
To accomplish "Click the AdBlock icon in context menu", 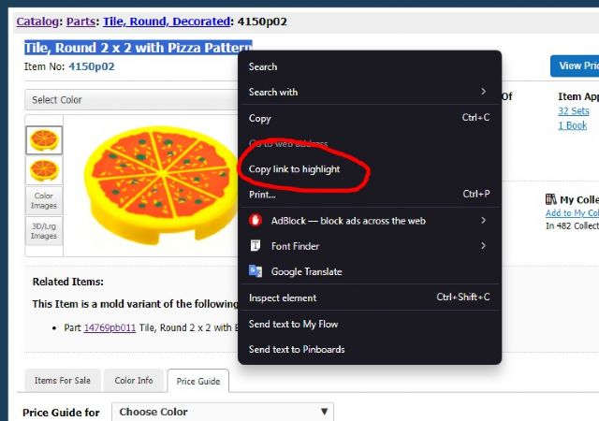I will tap(256, 221).
